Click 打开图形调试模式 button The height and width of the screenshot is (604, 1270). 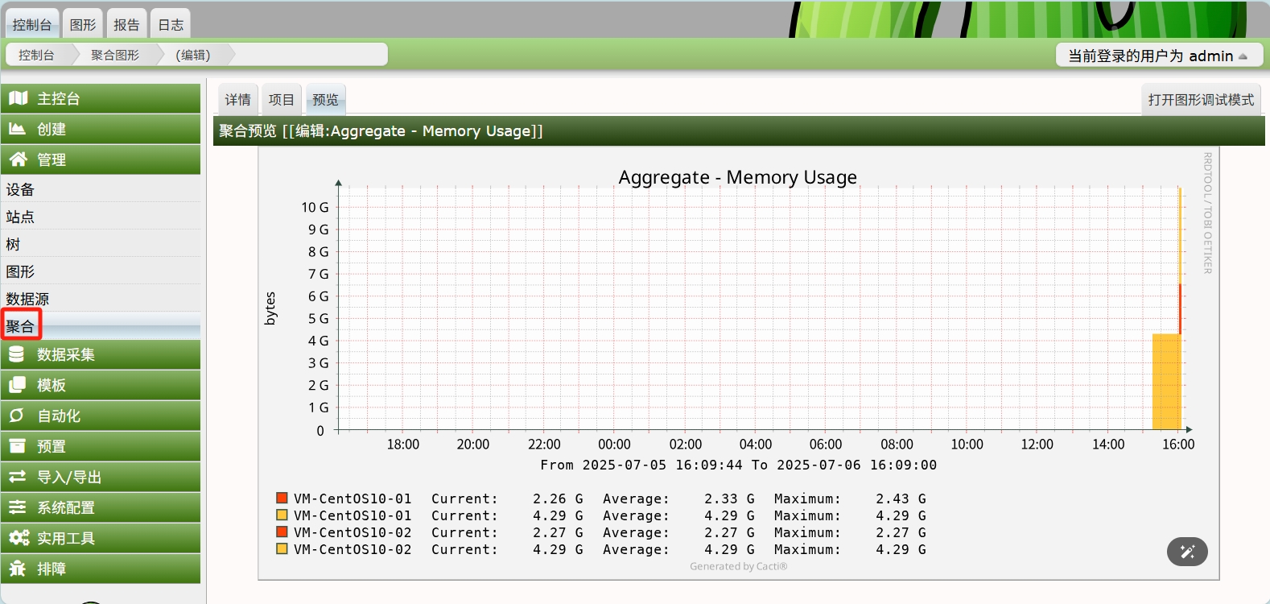(1201, 100)
